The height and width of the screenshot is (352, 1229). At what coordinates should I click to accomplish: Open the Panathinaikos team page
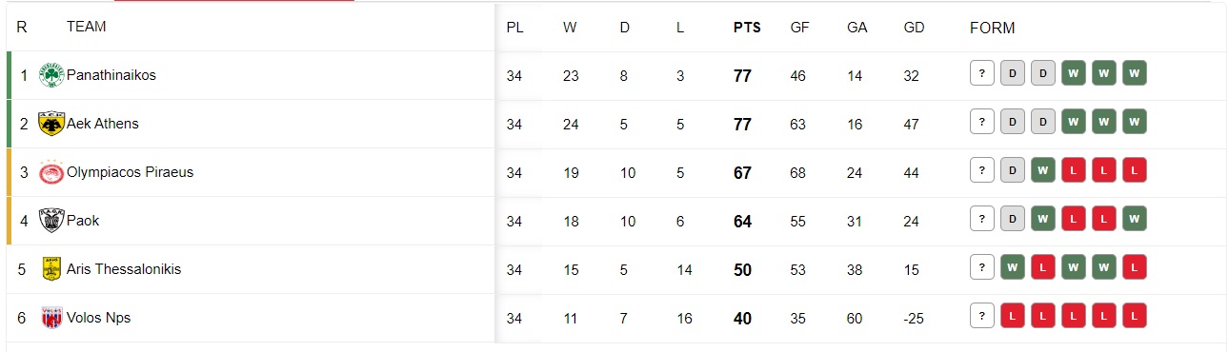coord(111,75)
